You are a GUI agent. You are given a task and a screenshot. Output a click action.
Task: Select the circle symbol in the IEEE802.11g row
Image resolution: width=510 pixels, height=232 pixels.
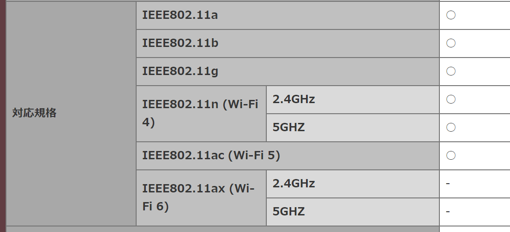(451, 71)
